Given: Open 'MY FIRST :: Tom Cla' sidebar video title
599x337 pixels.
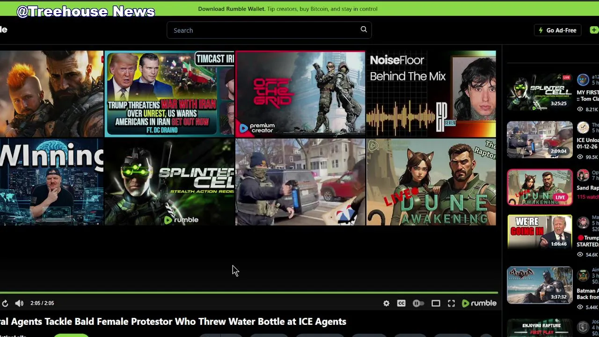Looking at the screenshot, I should click(x=588, y=95).
